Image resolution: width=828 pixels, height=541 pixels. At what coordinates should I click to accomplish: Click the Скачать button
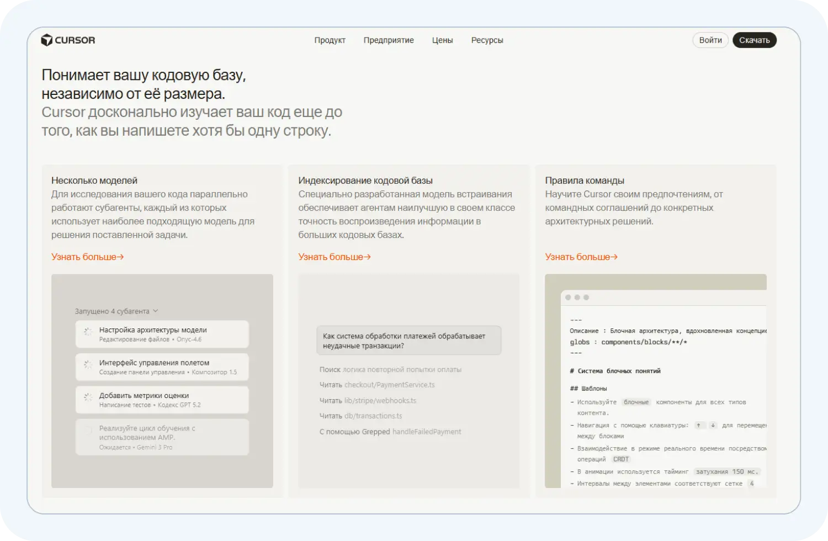pyautogui.click(x=754, y=40)
